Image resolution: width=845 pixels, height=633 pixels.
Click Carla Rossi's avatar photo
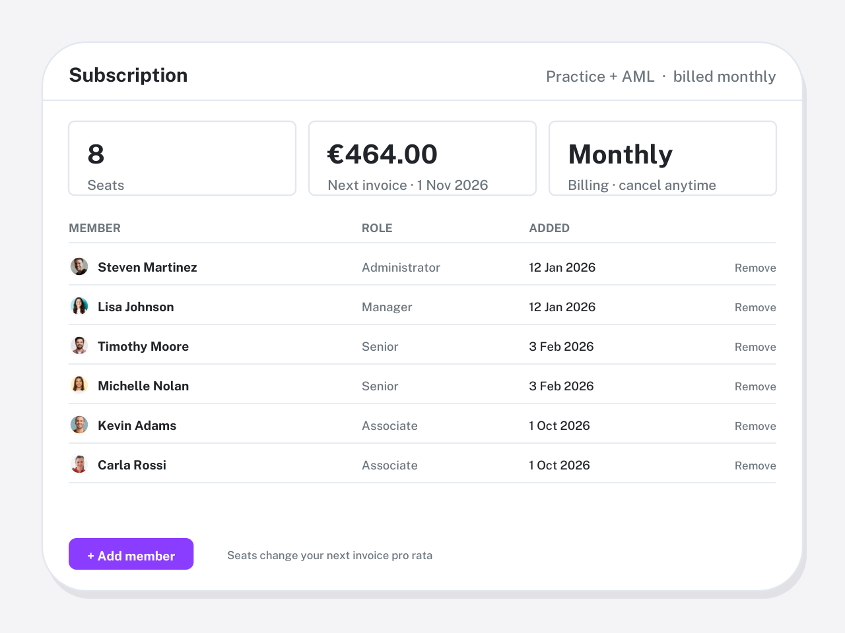[x=79, y=464]
